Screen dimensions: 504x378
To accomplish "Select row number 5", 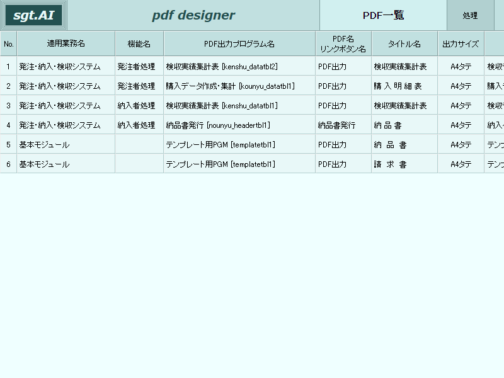I will pos(8,145).
